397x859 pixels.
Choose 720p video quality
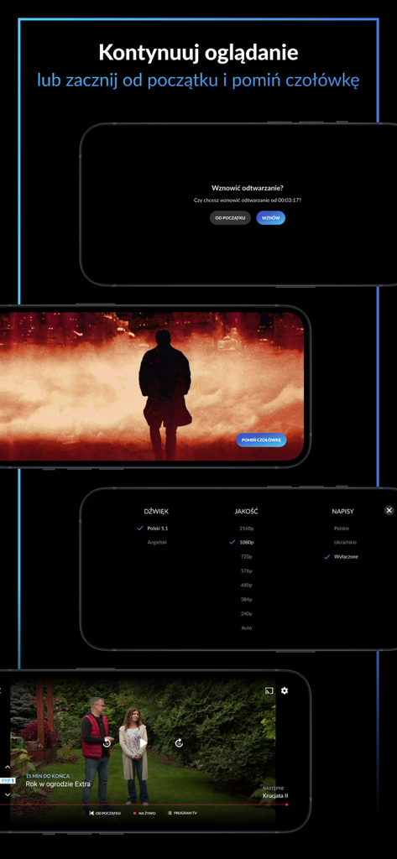click(247, 557)
